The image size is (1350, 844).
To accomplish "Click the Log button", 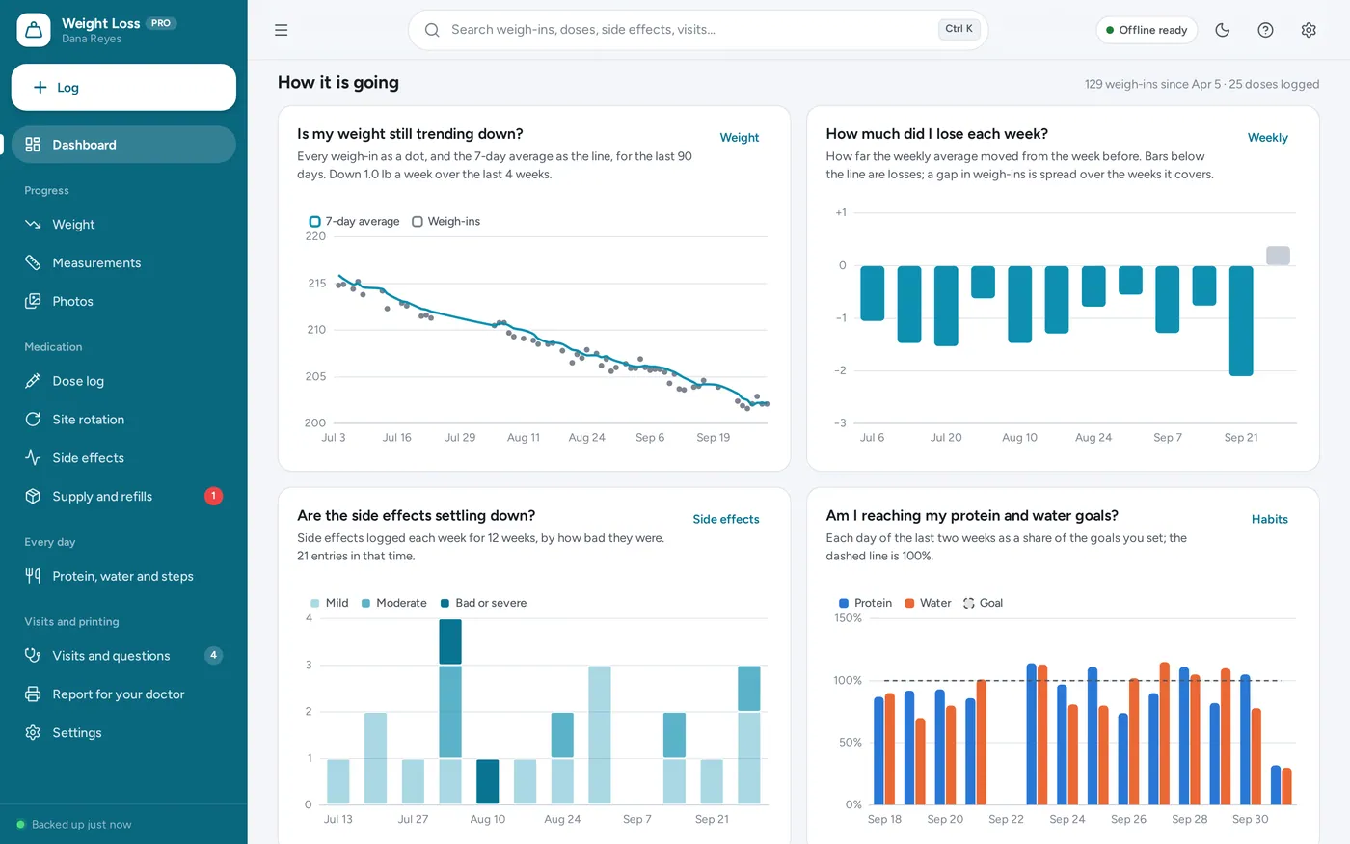I will [123, 88].
